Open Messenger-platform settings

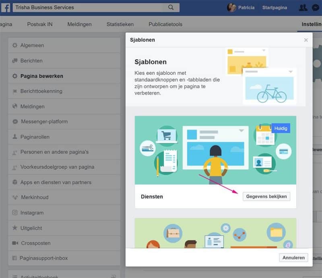64,122
